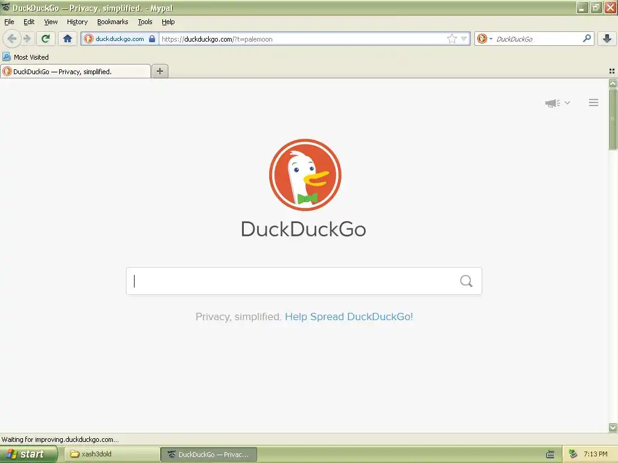Click the URL address field

[303, 39]
